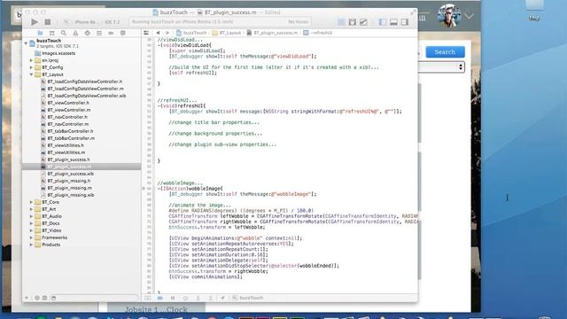Click the add (+) button below navigator

coord(27,298)
